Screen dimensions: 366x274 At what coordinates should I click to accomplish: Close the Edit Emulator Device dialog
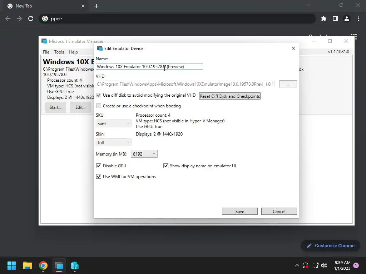pos(293,48)
